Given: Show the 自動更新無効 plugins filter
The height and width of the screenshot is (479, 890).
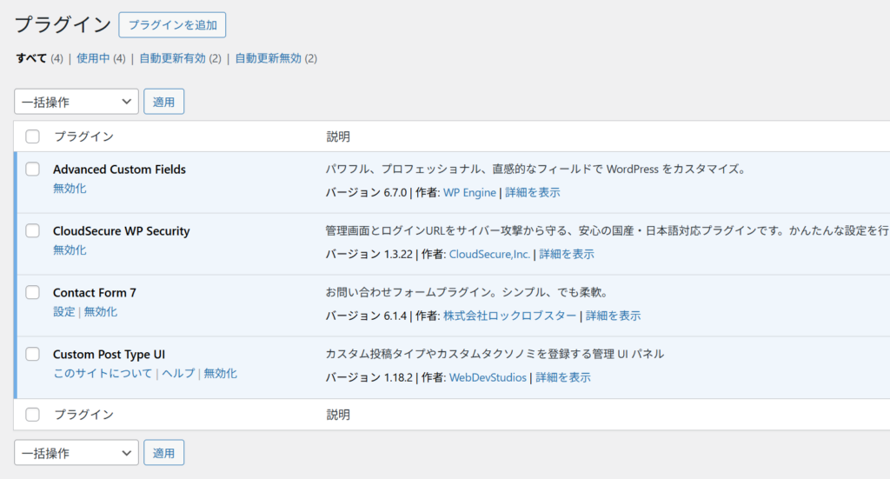Looking at the screenshot, I should pyautogui.click(x=268, y=58).
